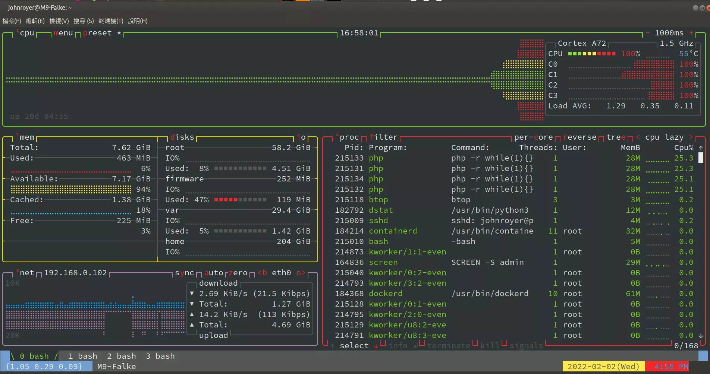
Task: Click the Cpu% column header
Action: tap(684, 148)
